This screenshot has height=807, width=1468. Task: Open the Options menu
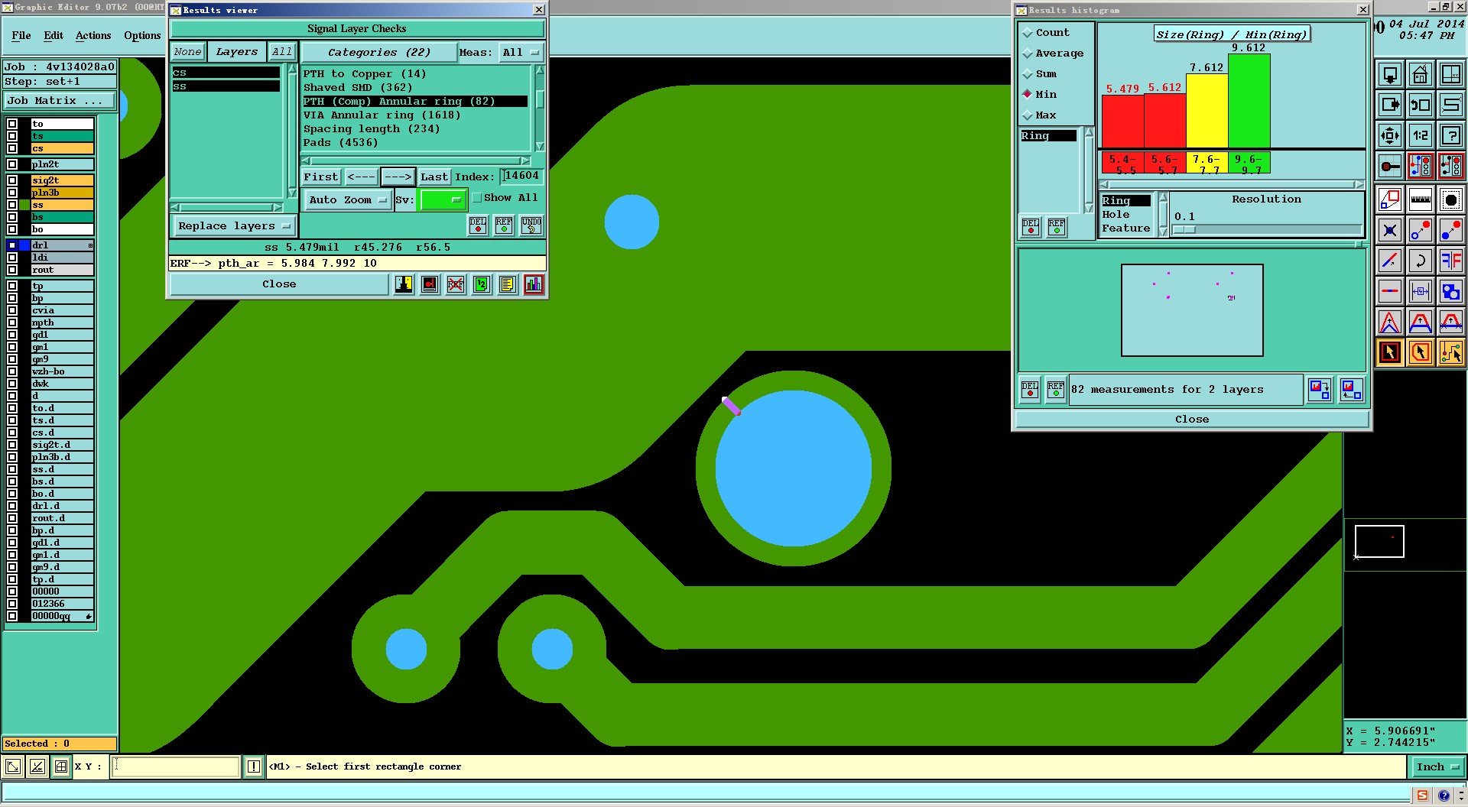[142, 36]
